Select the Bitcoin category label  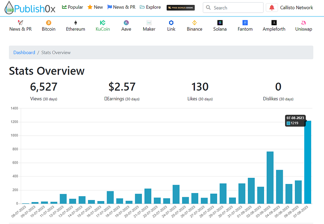click(49, 29)
